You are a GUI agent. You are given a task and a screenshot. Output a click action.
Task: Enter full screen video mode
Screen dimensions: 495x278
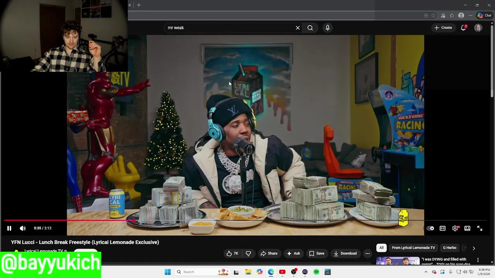click(x=480, y=228)
